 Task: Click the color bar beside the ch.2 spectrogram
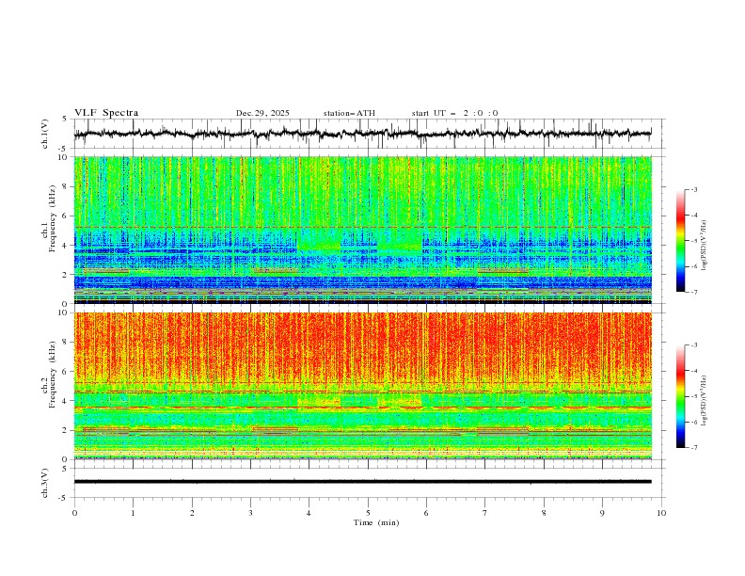tap(680, 396)
